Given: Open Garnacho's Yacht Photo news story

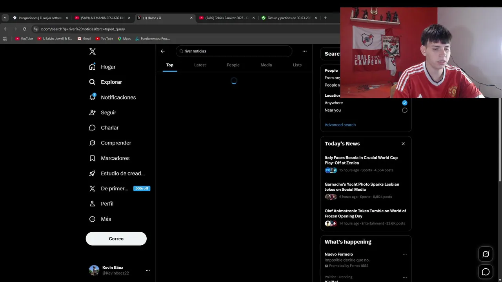Looking at the screenshot, I should click(366, 190).
